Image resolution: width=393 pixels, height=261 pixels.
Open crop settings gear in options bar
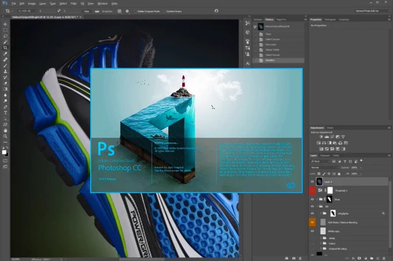[x=127, y=11]
